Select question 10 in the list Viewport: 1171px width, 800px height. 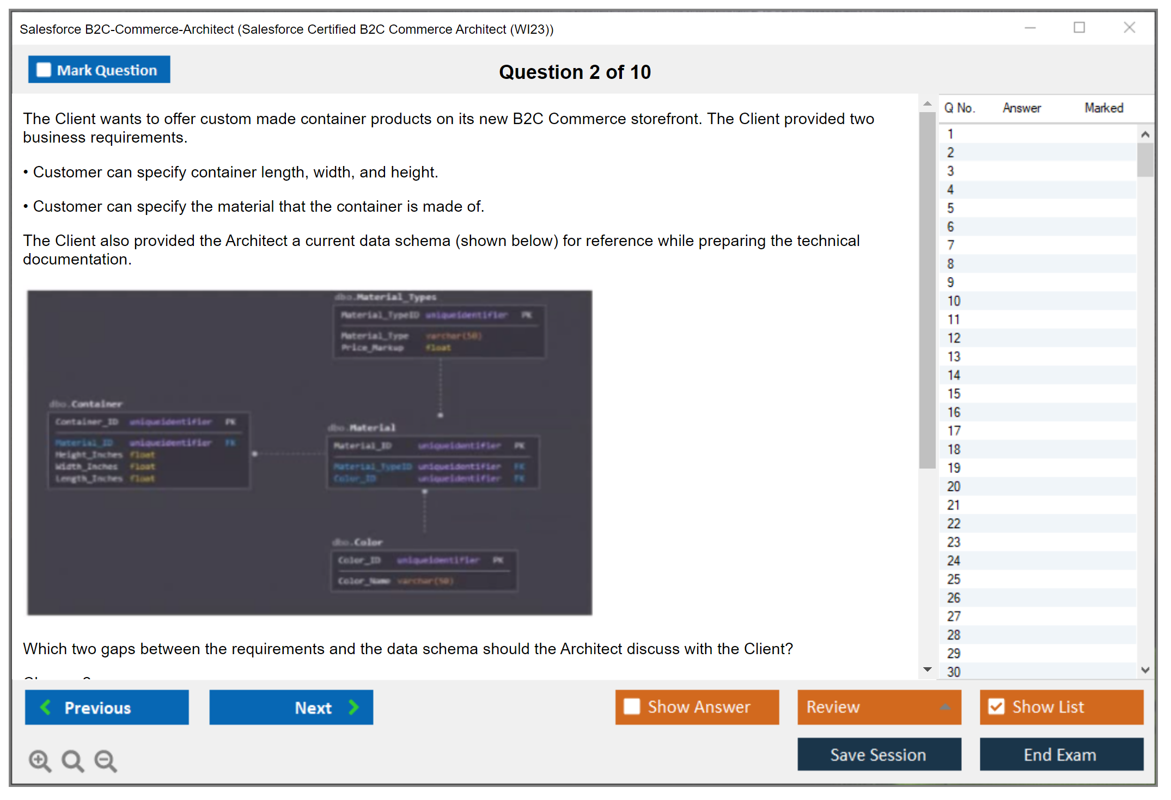pos(954,301)
